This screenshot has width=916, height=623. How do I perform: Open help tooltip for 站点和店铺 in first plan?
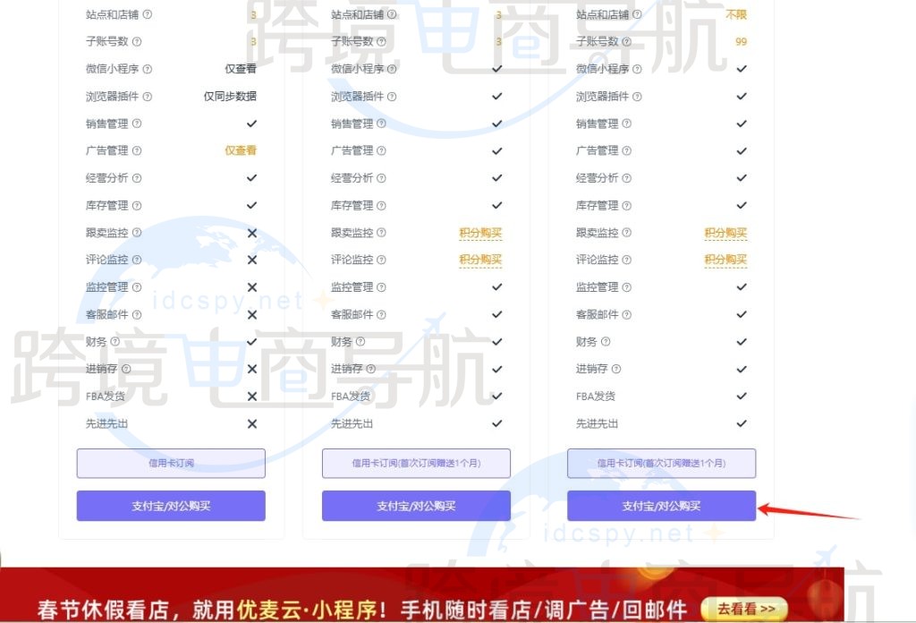pos(148,14)
